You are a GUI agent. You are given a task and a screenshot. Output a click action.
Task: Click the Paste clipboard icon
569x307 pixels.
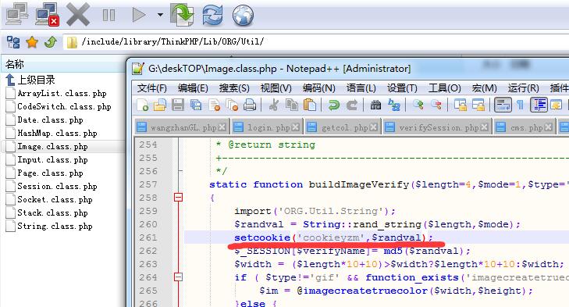310,105
